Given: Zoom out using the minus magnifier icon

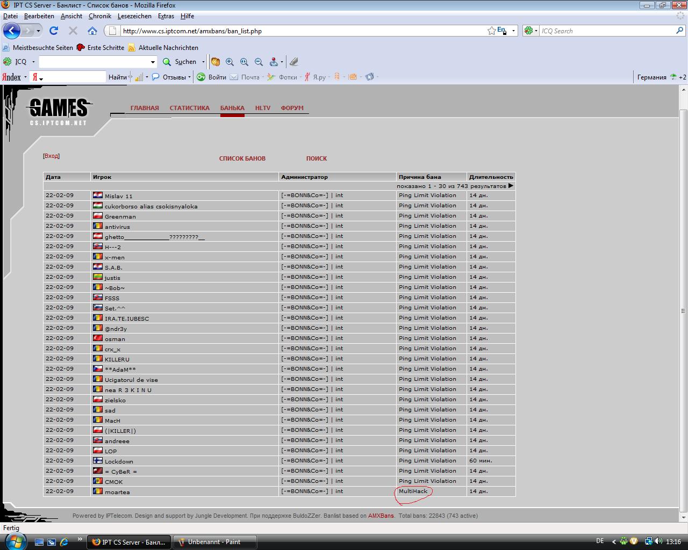Looking at the screenshot, I should 259,62.
